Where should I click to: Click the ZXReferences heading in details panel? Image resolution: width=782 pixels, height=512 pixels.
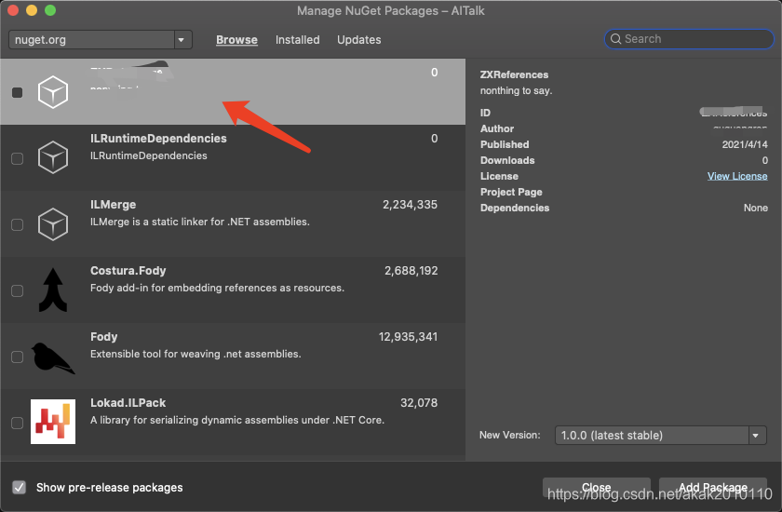514,74
